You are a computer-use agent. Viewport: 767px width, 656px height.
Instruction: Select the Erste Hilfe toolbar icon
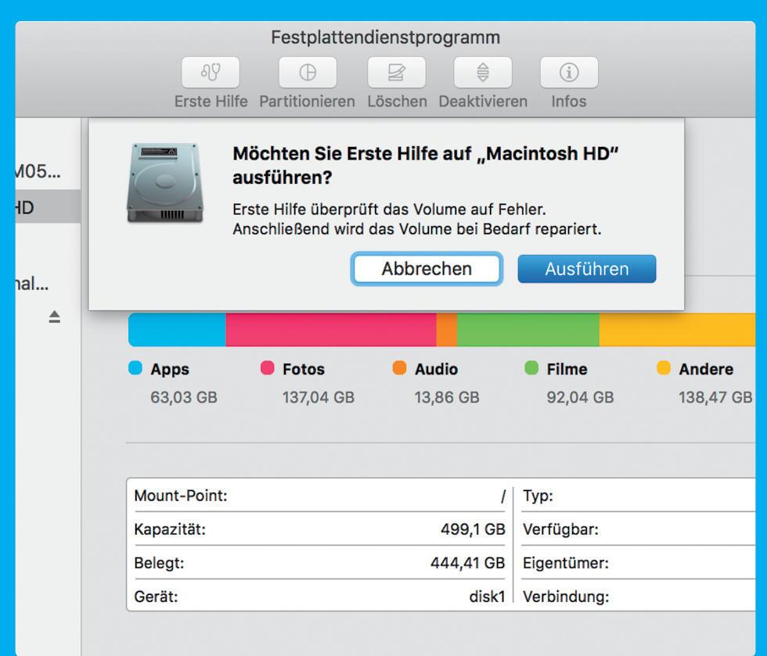point(209,72)
